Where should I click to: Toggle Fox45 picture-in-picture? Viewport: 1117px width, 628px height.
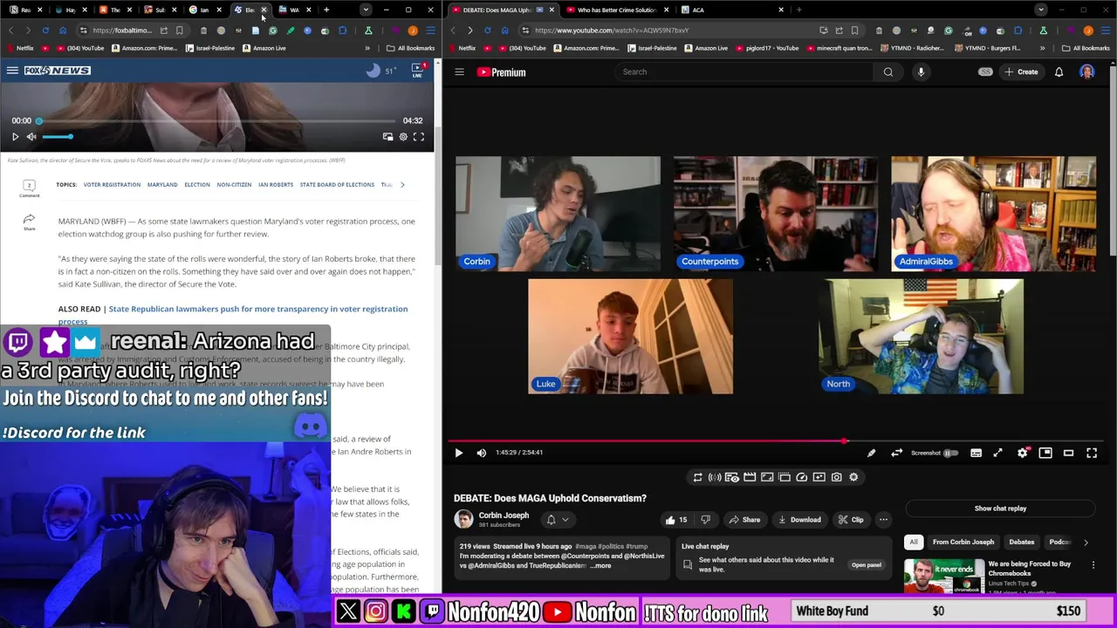[x=387, y=137]
